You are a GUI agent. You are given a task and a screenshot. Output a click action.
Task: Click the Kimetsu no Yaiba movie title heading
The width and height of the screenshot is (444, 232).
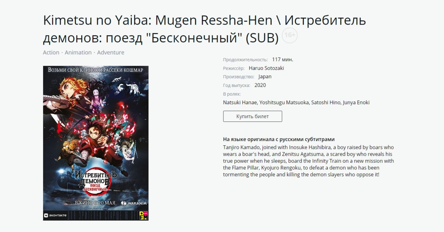click(204, 29)
